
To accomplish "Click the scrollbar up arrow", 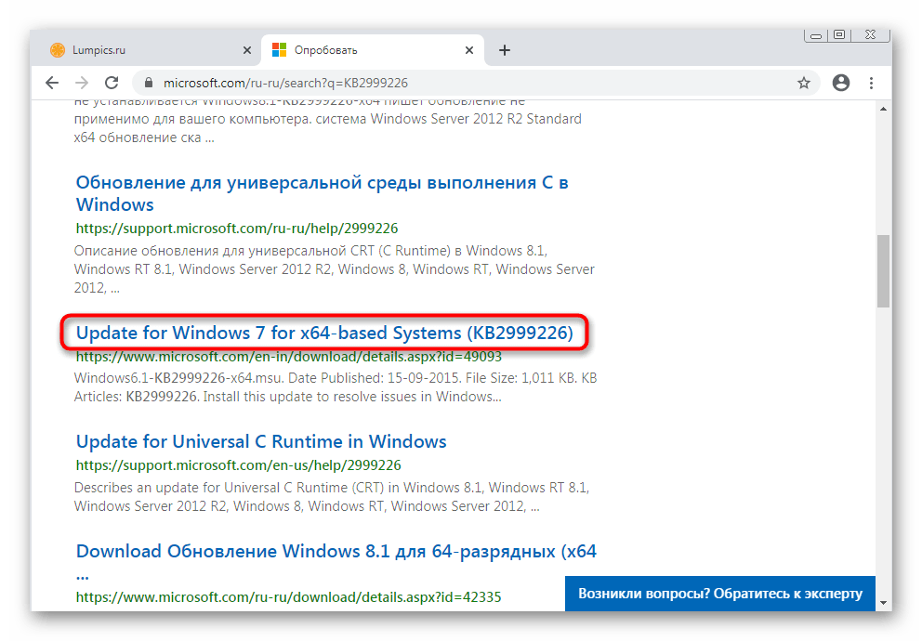I will 883,110.
